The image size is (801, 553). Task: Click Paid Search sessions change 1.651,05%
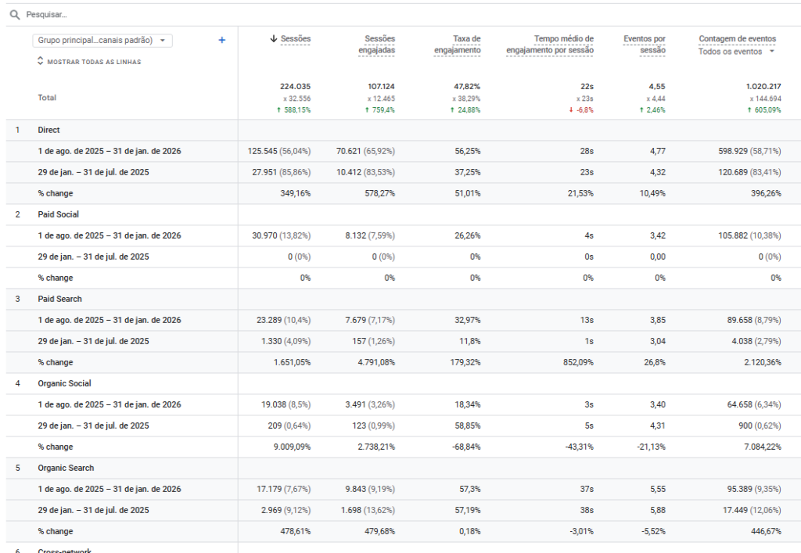(292, 362)
